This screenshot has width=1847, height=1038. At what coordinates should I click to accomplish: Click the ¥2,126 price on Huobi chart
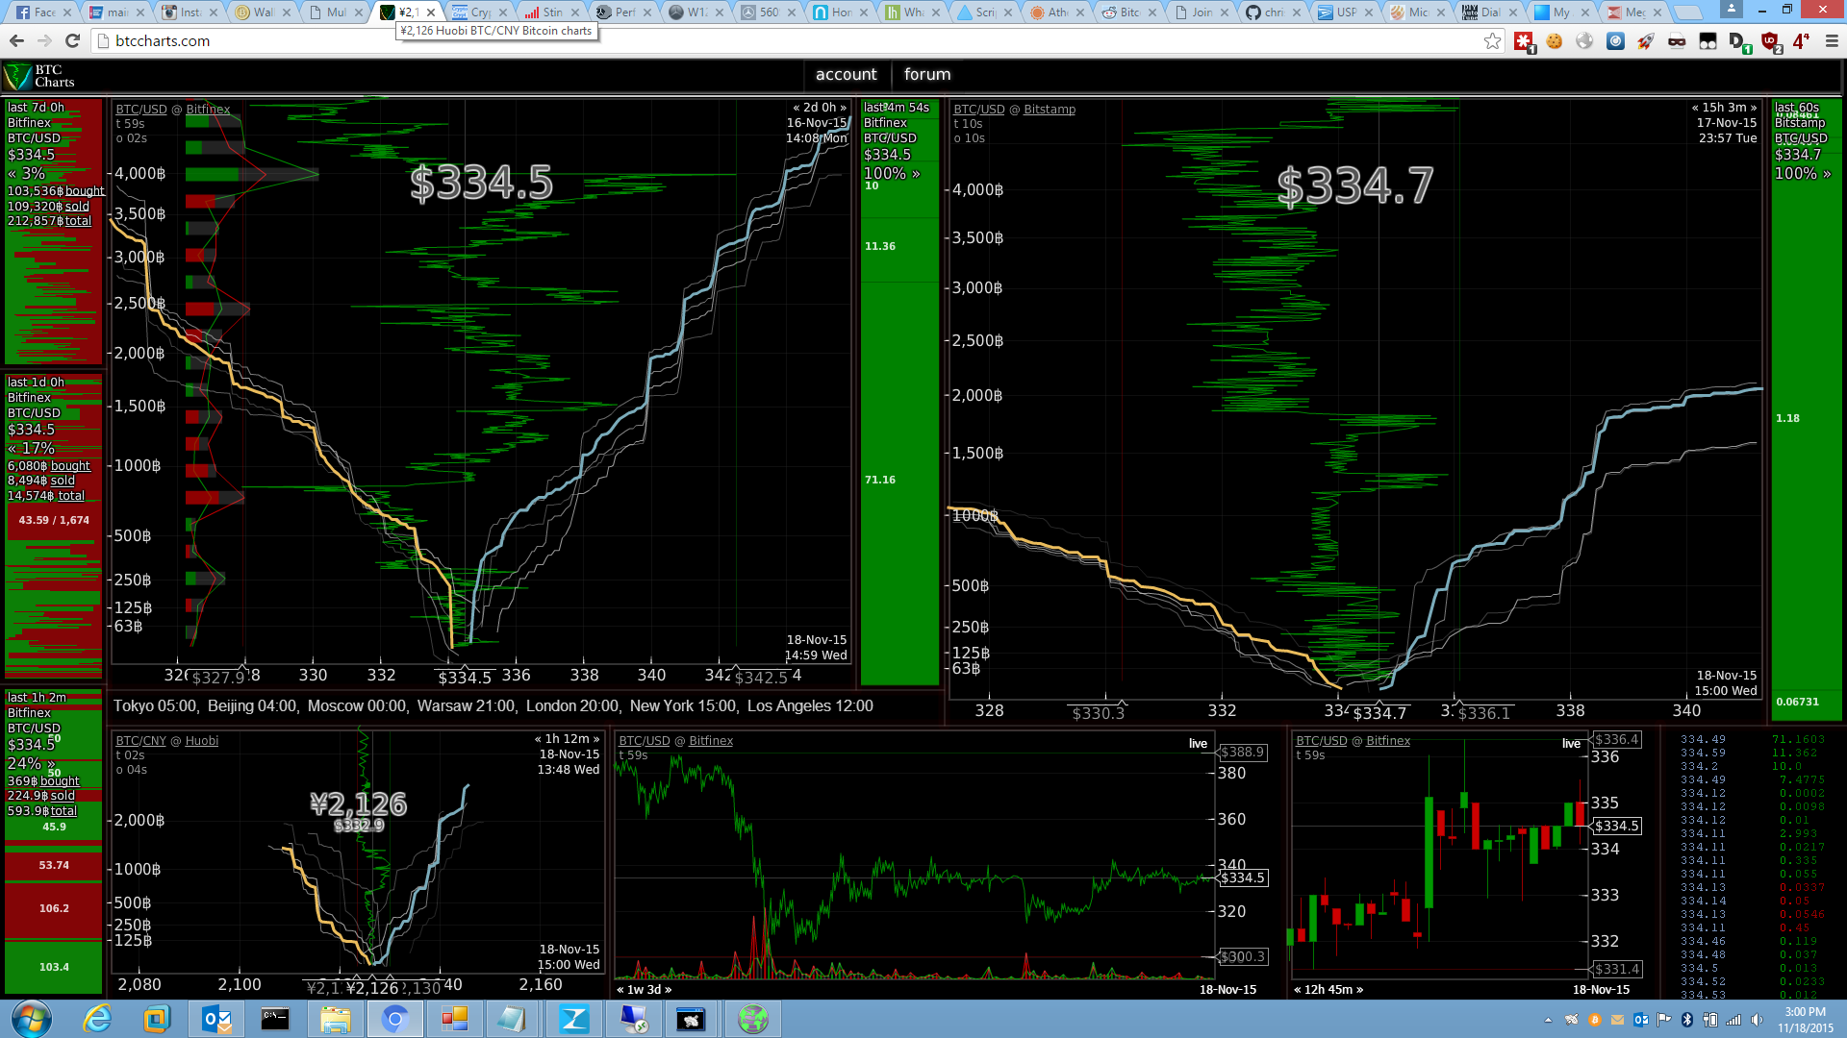tap(359, 803)
